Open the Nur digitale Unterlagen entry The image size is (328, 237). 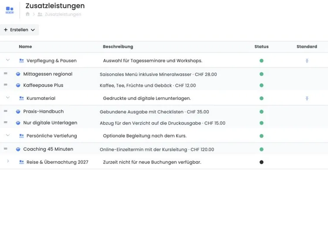(x=50, y=123)
